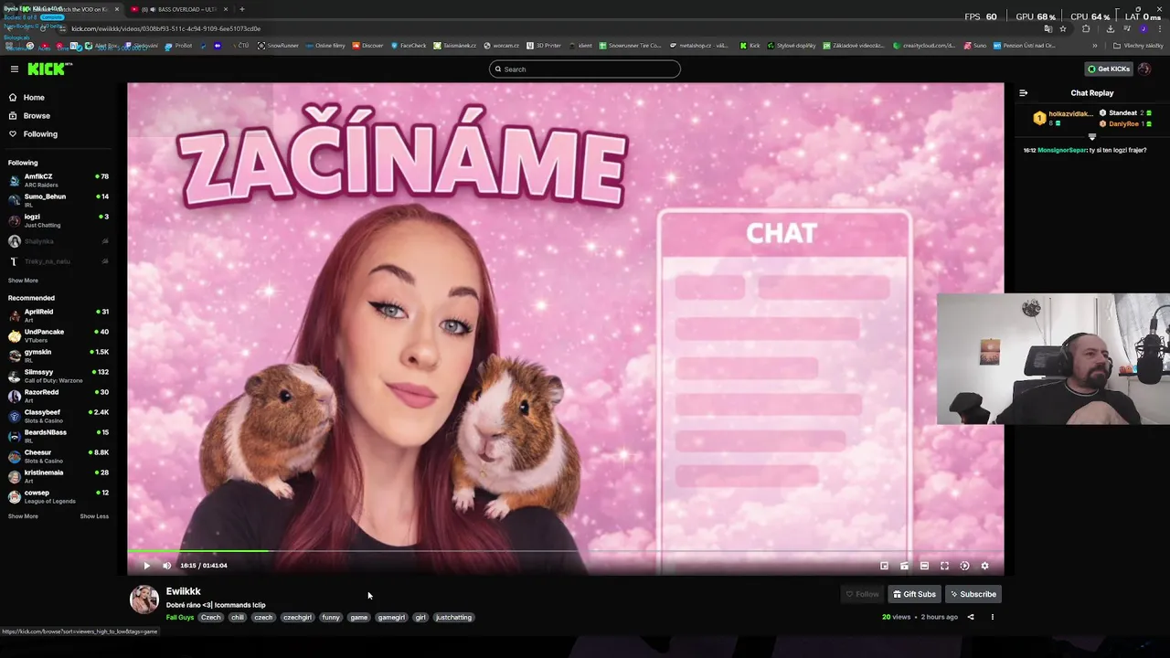Image resolution: width=1170 pixels, height=658 pixels.
Task: Open the Ewiikkk channel name link
Action: pos(183,591)
